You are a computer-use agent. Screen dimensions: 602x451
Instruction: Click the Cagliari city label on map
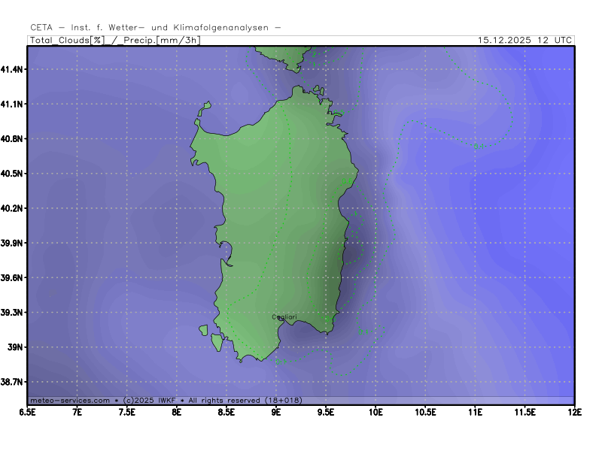click(284, 317)
